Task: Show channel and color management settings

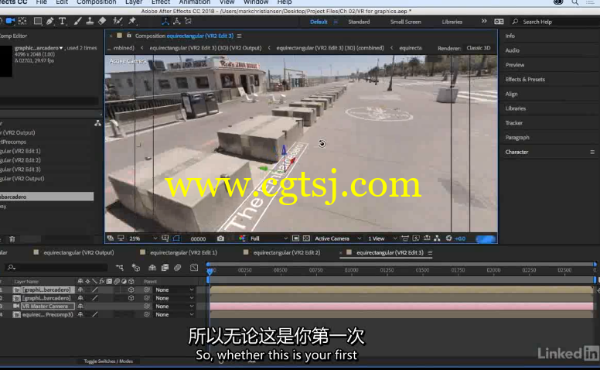Action: 242,238
